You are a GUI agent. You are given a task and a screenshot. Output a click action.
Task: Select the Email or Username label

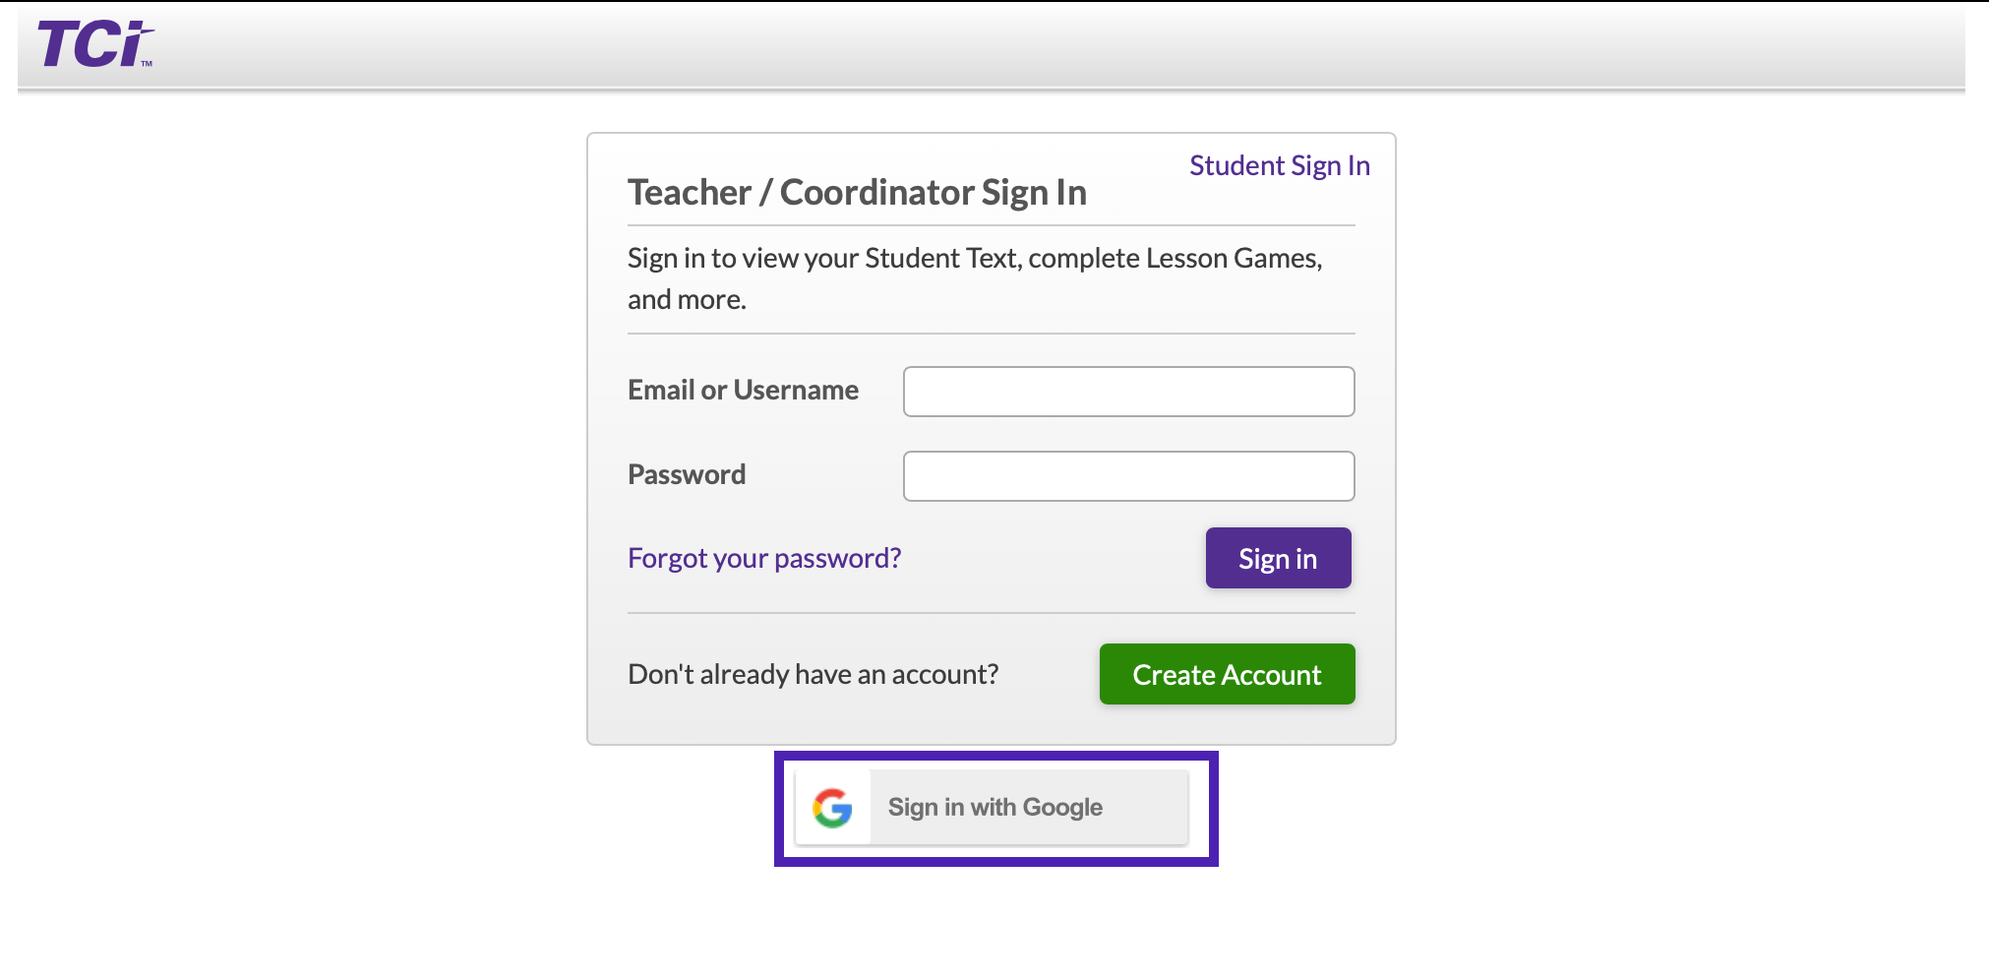(742, 390)
